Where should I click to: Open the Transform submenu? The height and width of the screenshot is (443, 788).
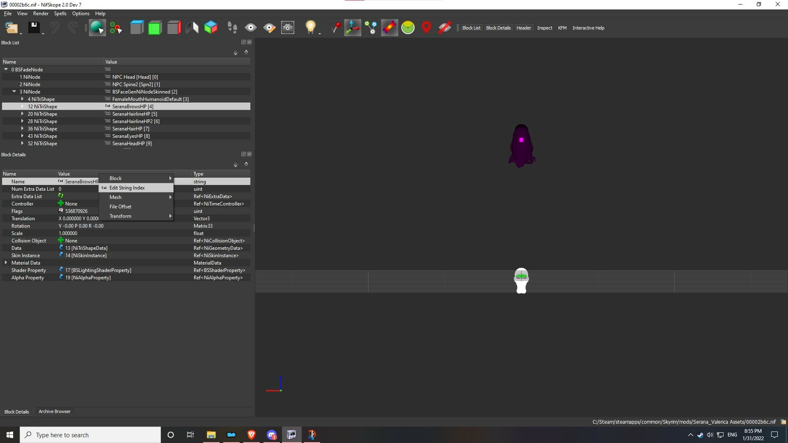click(136, 216)
